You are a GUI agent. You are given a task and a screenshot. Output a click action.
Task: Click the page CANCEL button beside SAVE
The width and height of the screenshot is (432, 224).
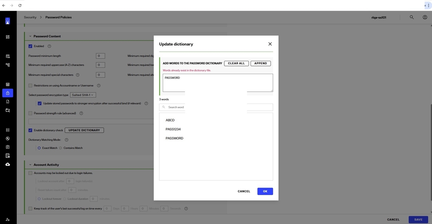[393, 220]
